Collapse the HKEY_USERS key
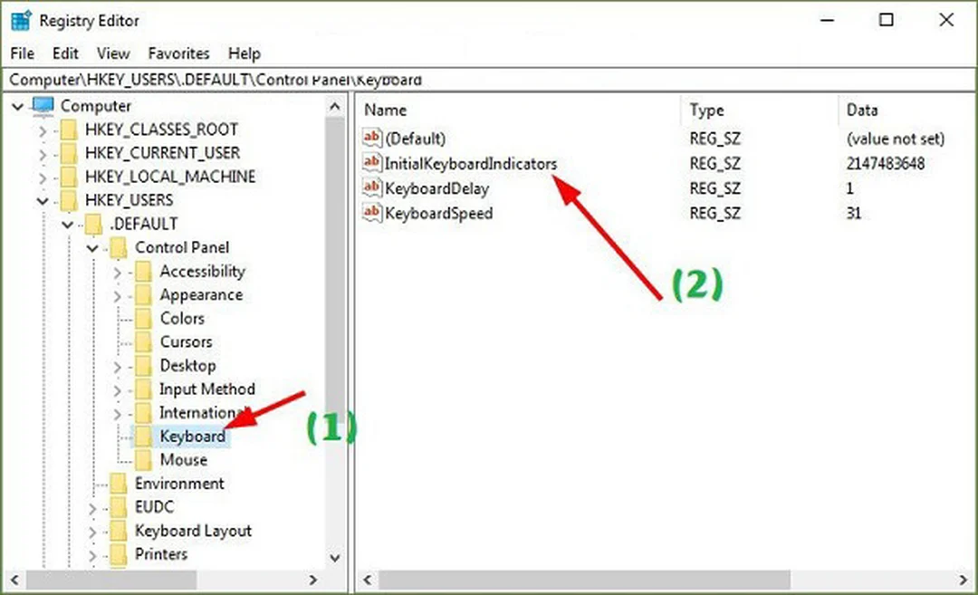978x595 pixels. pyautogui.click(x=43, y=201)
